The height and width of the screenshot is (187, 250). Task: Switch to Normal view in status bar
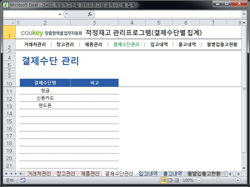164,180
